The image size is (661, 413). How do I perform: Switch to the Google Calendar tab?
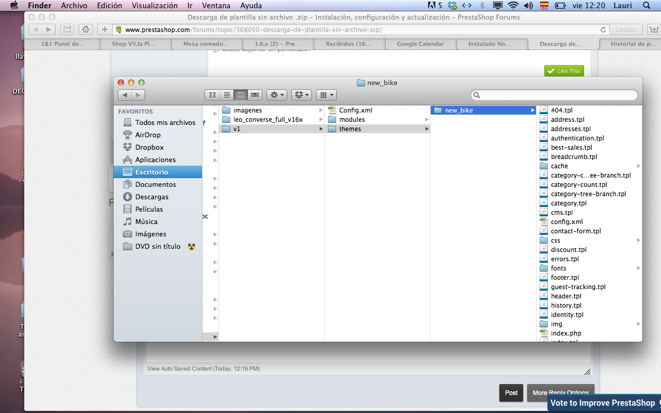tap(420, 44)
